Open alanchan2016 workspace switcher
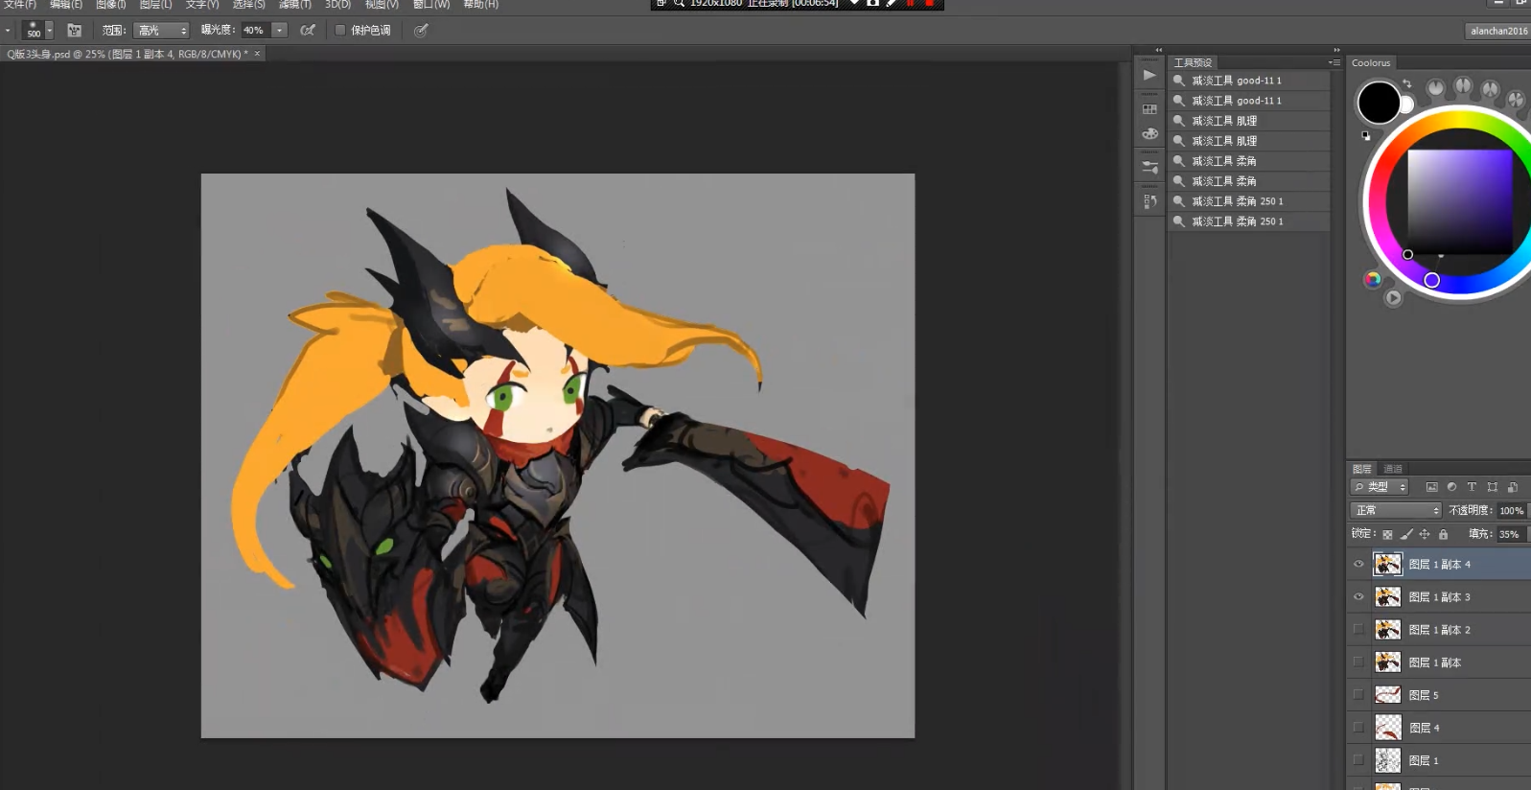This screenshot has height=790, width=1531. click(1497, 31)
